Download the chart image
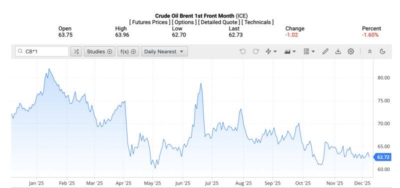The width and height of the screenshot is (400, 188). pos(338,51)
